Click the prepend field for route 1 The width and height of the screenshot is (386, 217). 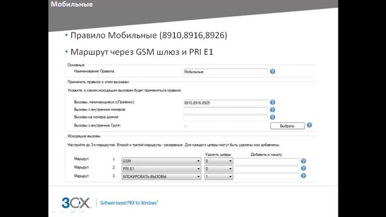click(267, 161)
